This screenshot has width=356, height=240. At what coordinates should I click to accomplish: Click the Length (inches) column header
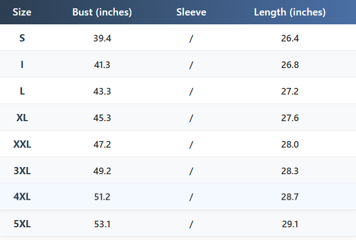click(x=289, y=12)
